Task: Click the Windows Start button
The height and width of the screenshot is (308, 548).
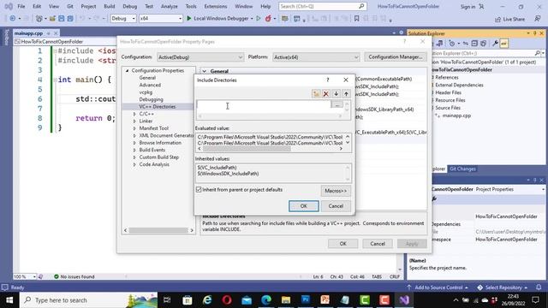Action: (x=9, y=300)
